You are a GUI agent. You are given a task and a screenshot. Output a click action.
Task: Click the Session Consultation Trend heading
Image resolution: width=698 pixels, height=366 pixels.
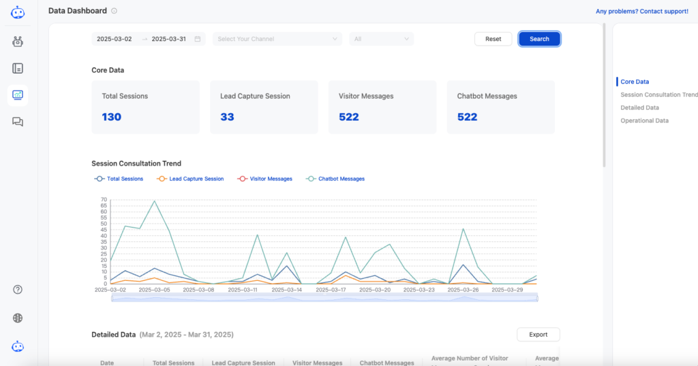coord(136,164)
